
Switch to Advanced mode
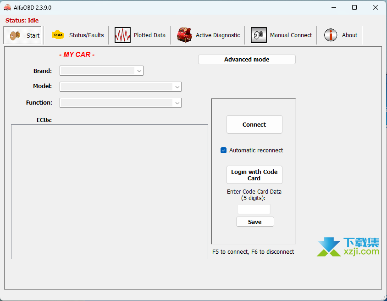click(x=247, y=60)
